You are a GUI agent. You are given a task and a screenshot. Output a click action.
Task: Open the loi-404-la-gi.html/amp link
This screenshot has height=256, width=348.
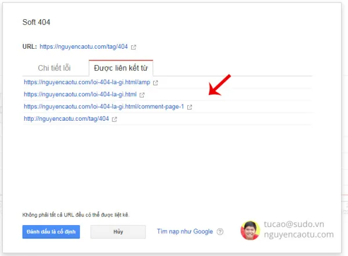pos(87,82)
